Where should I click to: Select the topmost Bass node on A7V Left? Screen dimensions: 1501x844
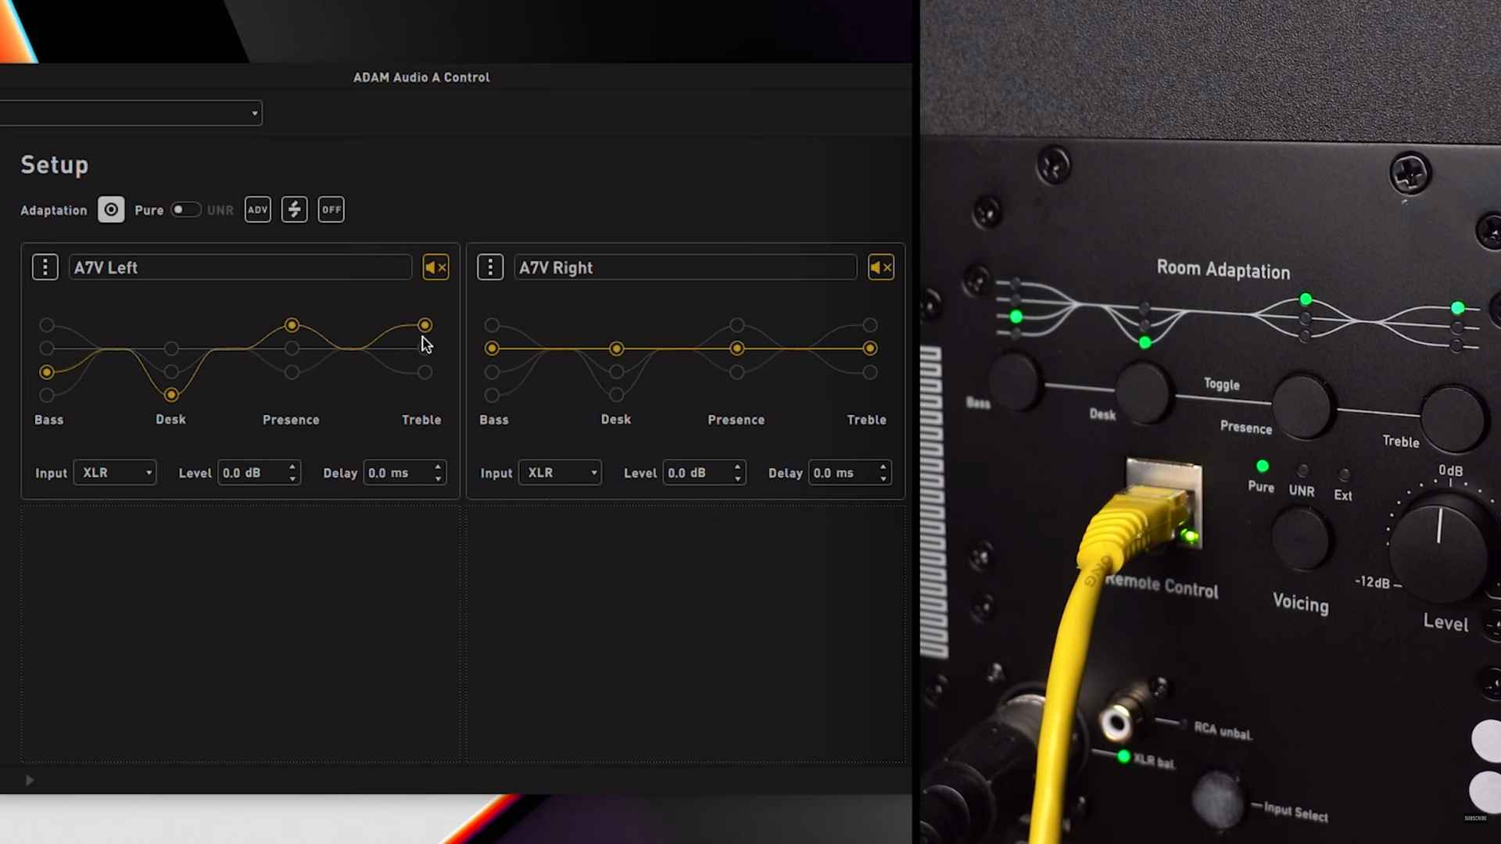(x=47, y=325)
